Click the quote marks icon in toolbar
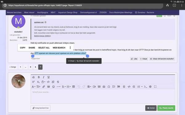 click(x=99, y=87)
